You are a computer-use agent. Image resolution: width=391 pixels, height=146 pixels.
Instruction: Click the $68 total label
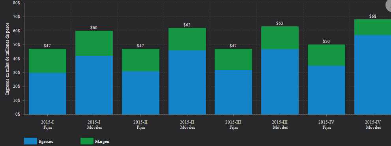pos(372,17)
